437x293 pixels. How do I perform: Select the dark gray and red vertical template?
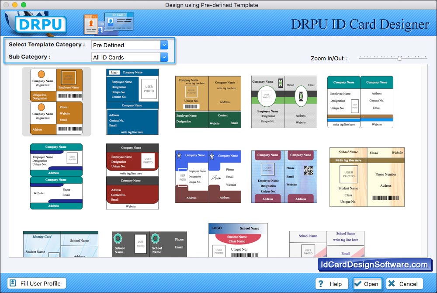[132, 177]
